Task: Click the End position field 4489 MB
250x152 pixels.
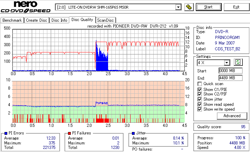Action: (x=231, y=78)
